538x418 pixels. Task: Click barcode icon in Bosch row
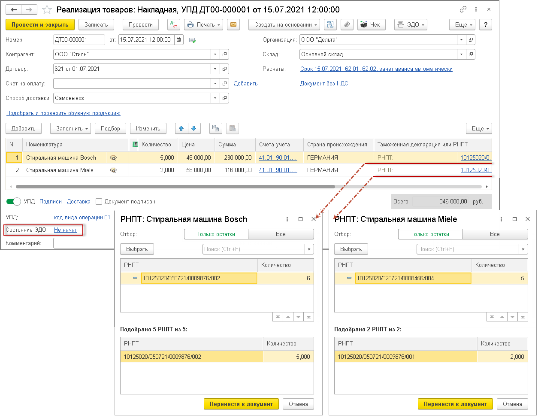coord(113,158)
